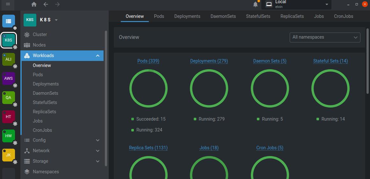370x179 pixels.
Task: Collapse the Workloads section chevron
Action: click(98, 56)
